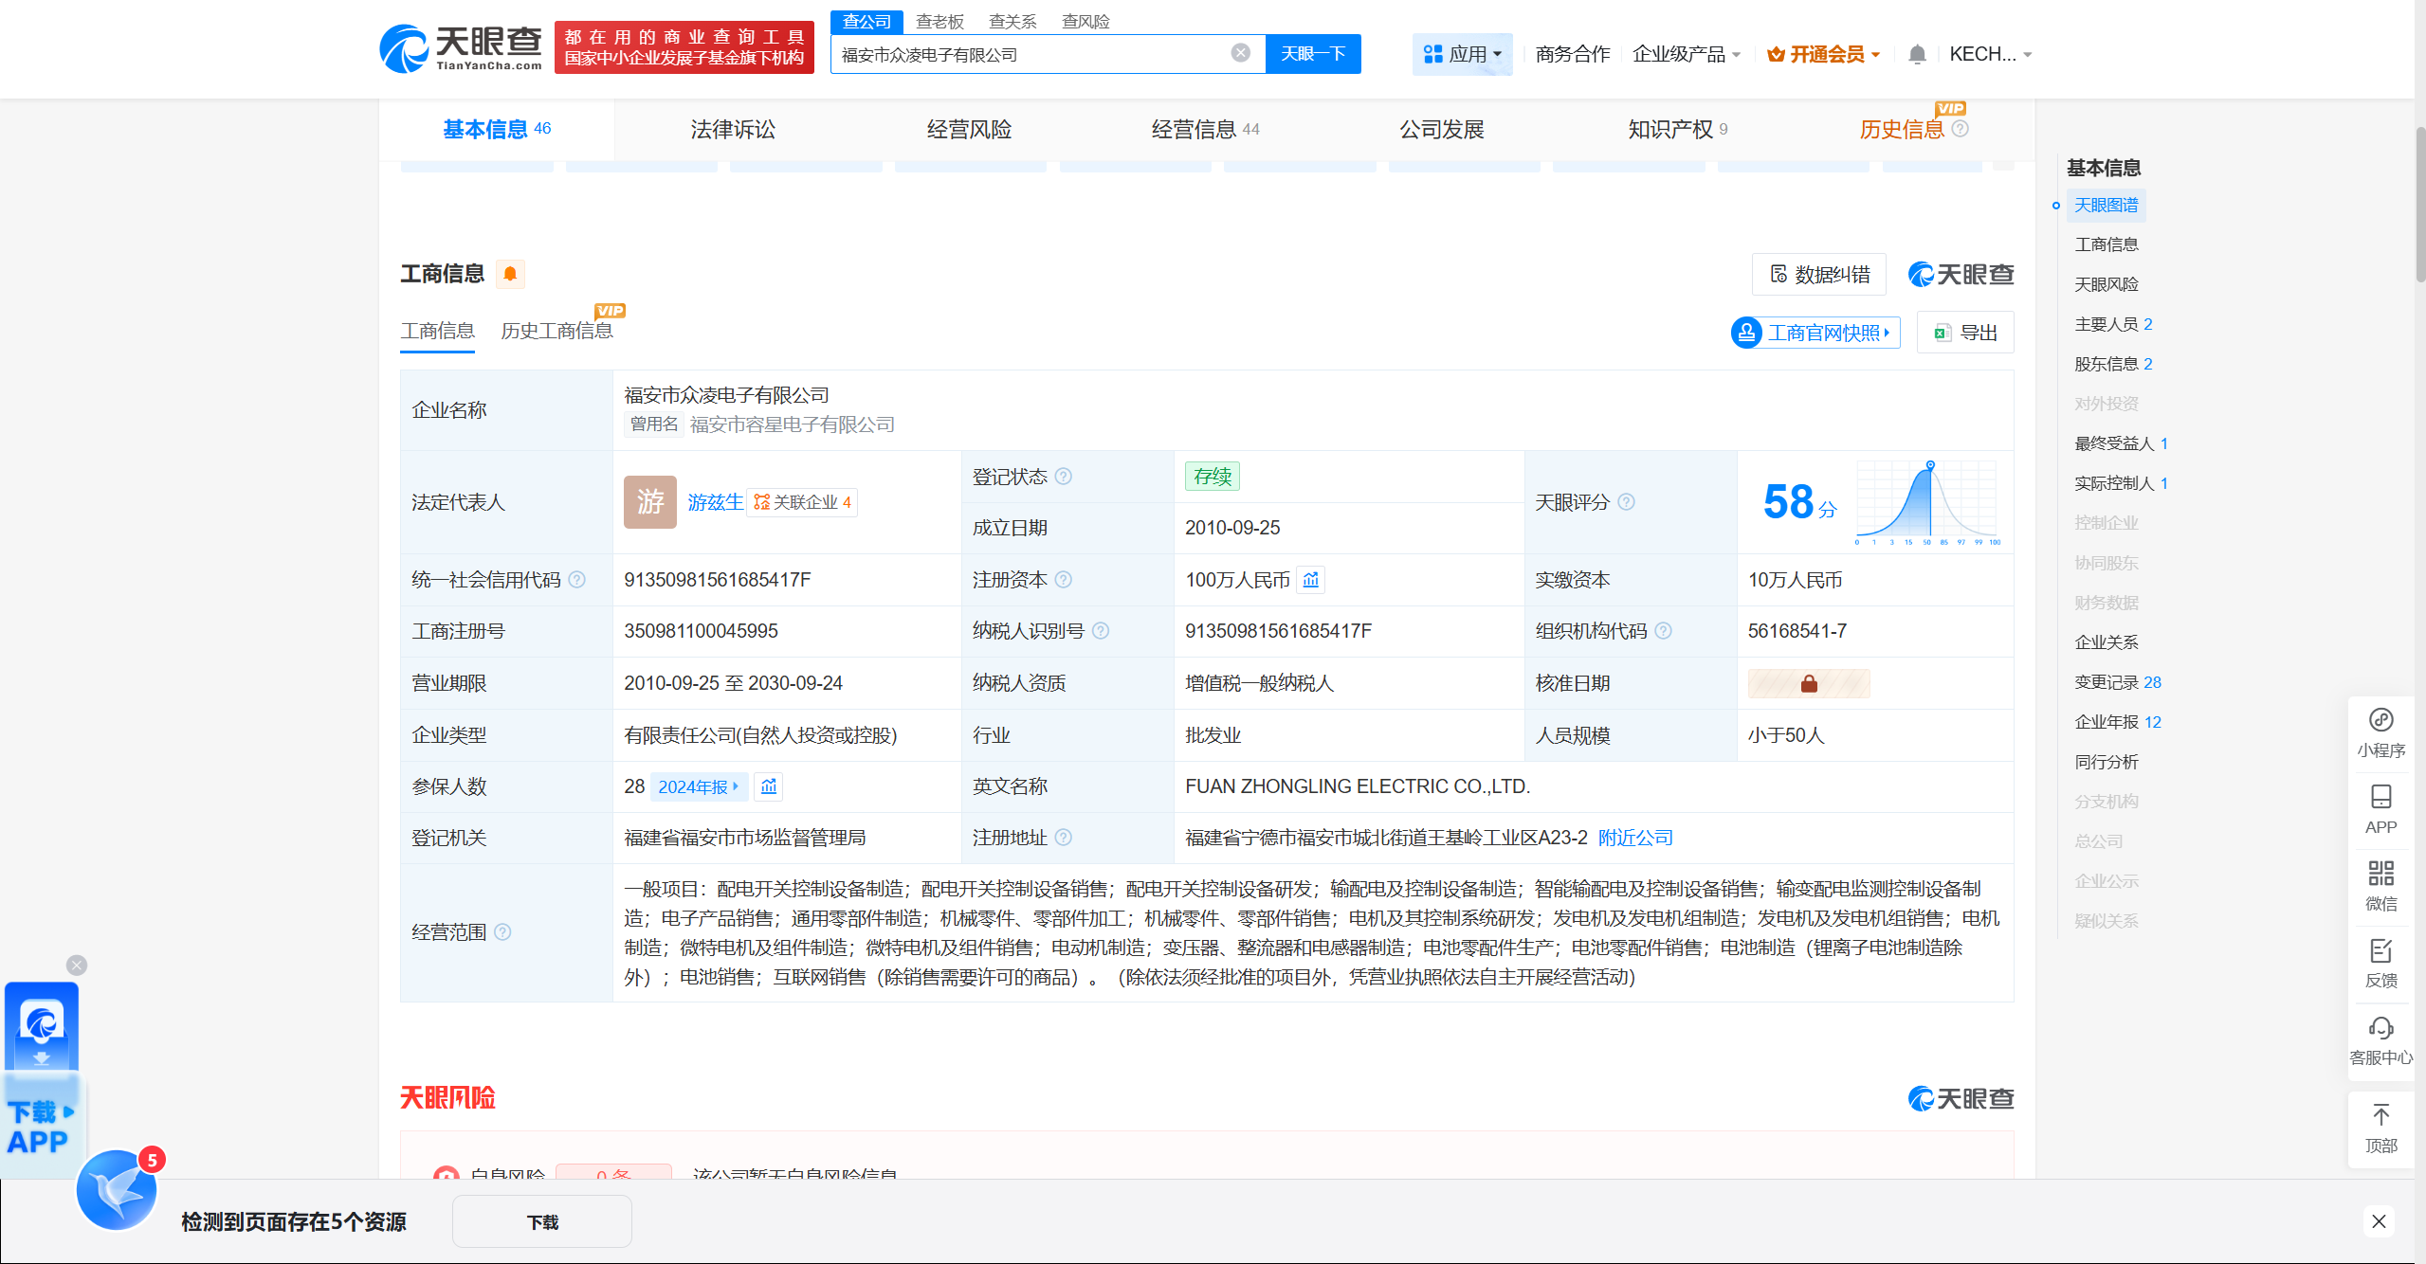Open legal representative 游兹生 link
This screenshot has width=2426, height=1264.
click(715, 502)
